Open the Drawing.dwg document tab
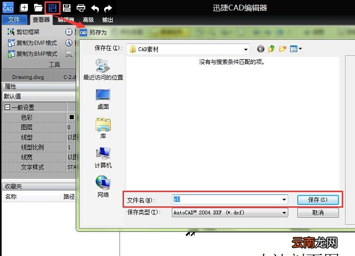Screen dimensions: 355x256 [x=28, y=77]
